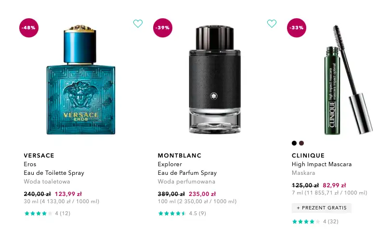
Task: Select the brown mascara color swatch
Action: tap(301, 143)
